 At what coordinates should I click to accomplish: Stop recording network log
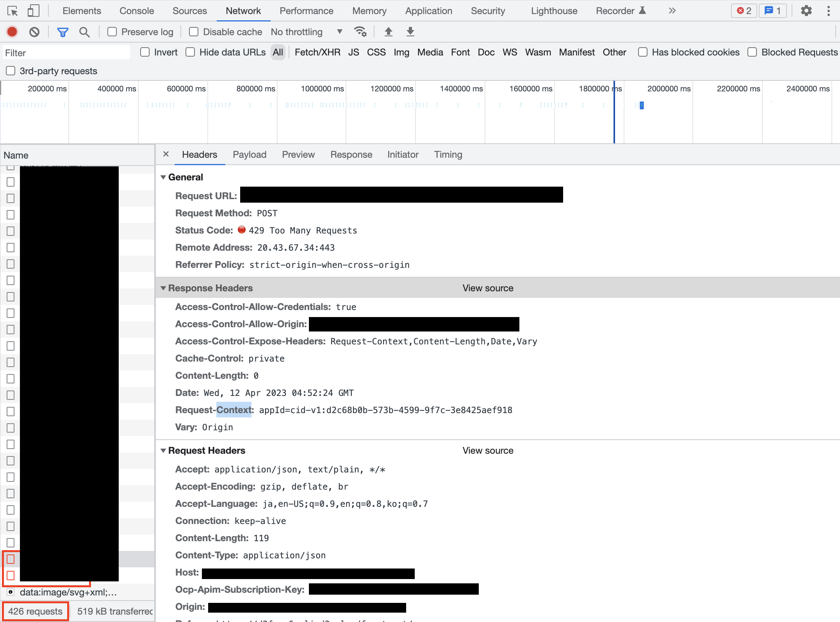coord(12,32)
